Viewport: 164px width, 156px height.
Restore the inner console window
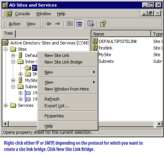[150, 13]
